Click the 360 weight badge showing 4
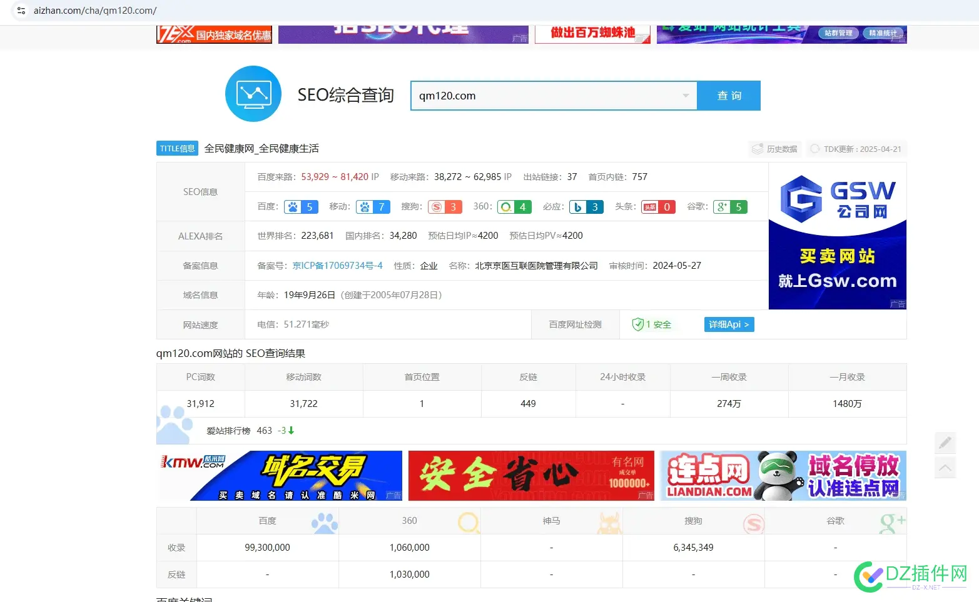 pyautogui.click(x=514, y=206)
